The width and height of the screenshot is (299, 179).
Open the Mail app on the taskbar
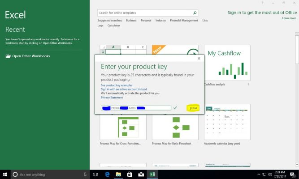(141, 175)
